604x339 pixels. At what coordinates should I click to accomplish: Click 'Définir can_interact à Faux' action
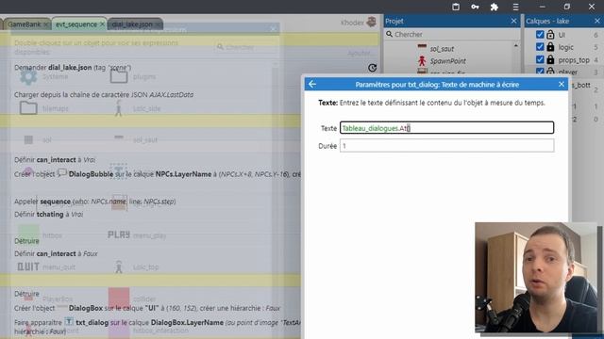56,253
